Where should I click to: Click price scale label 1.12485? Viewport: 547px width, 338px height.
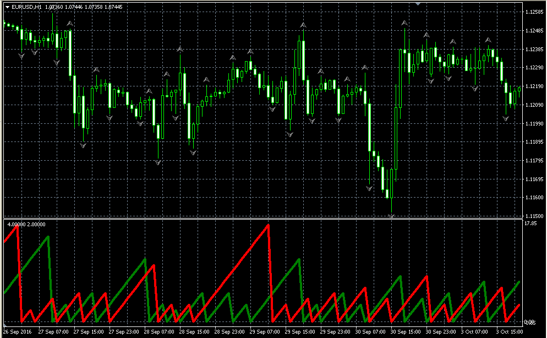pos(534,31)
